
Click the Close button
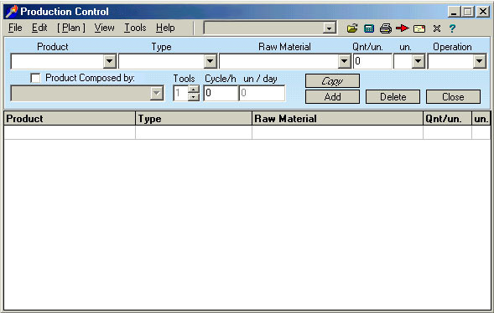(x=454, y=97)
